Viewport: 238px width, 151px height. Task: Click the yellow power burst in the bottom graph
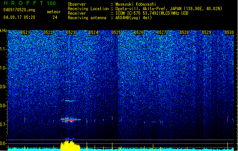pos(70,145)
